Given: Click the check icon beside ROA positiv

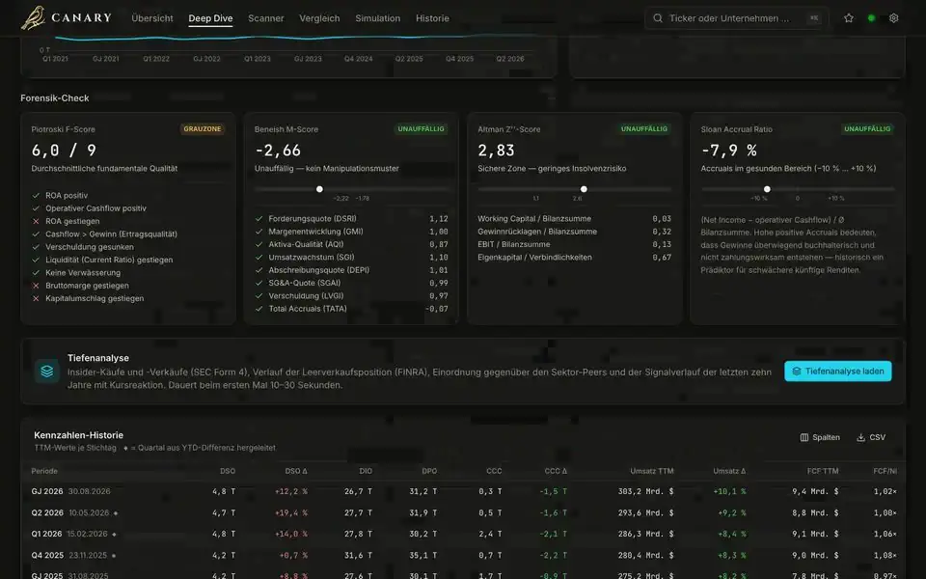Looking at the screenshot, I should 36,196.
